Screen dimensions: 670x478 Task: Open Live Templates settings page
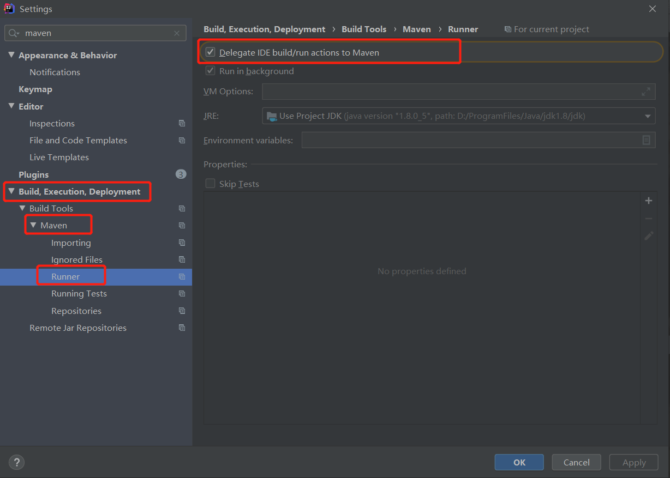click(x=59, y=158)
